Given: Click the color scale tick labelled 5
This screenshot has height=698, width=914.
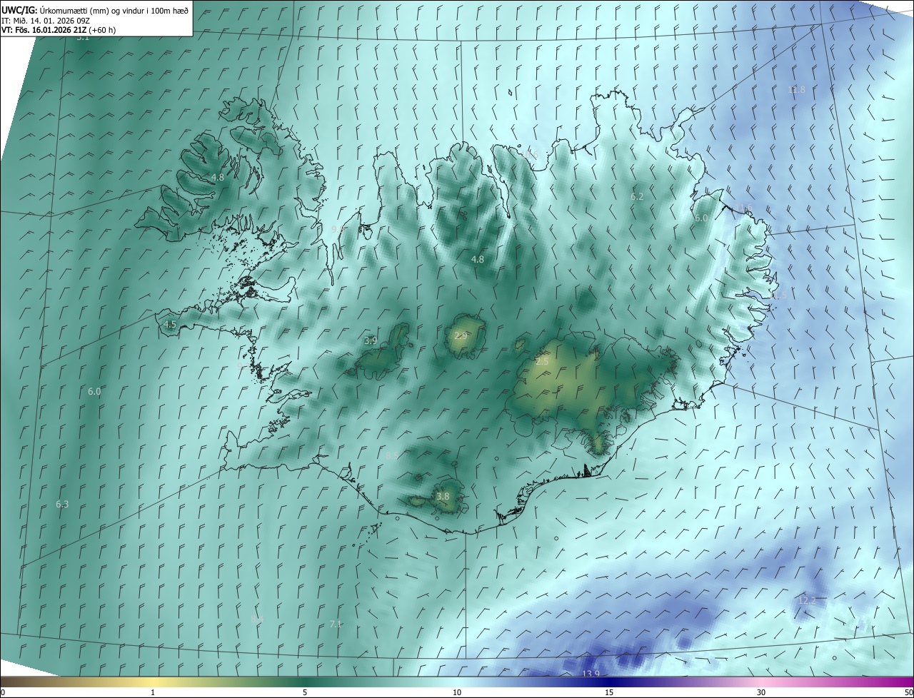Looking at the screenshot, I should [305, 692].
